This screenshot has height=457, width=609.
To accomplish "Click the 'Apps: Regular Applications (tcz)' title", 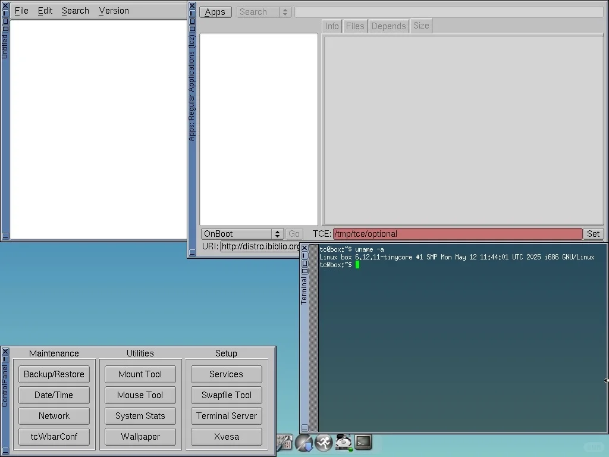I will [x=192, y=88].
